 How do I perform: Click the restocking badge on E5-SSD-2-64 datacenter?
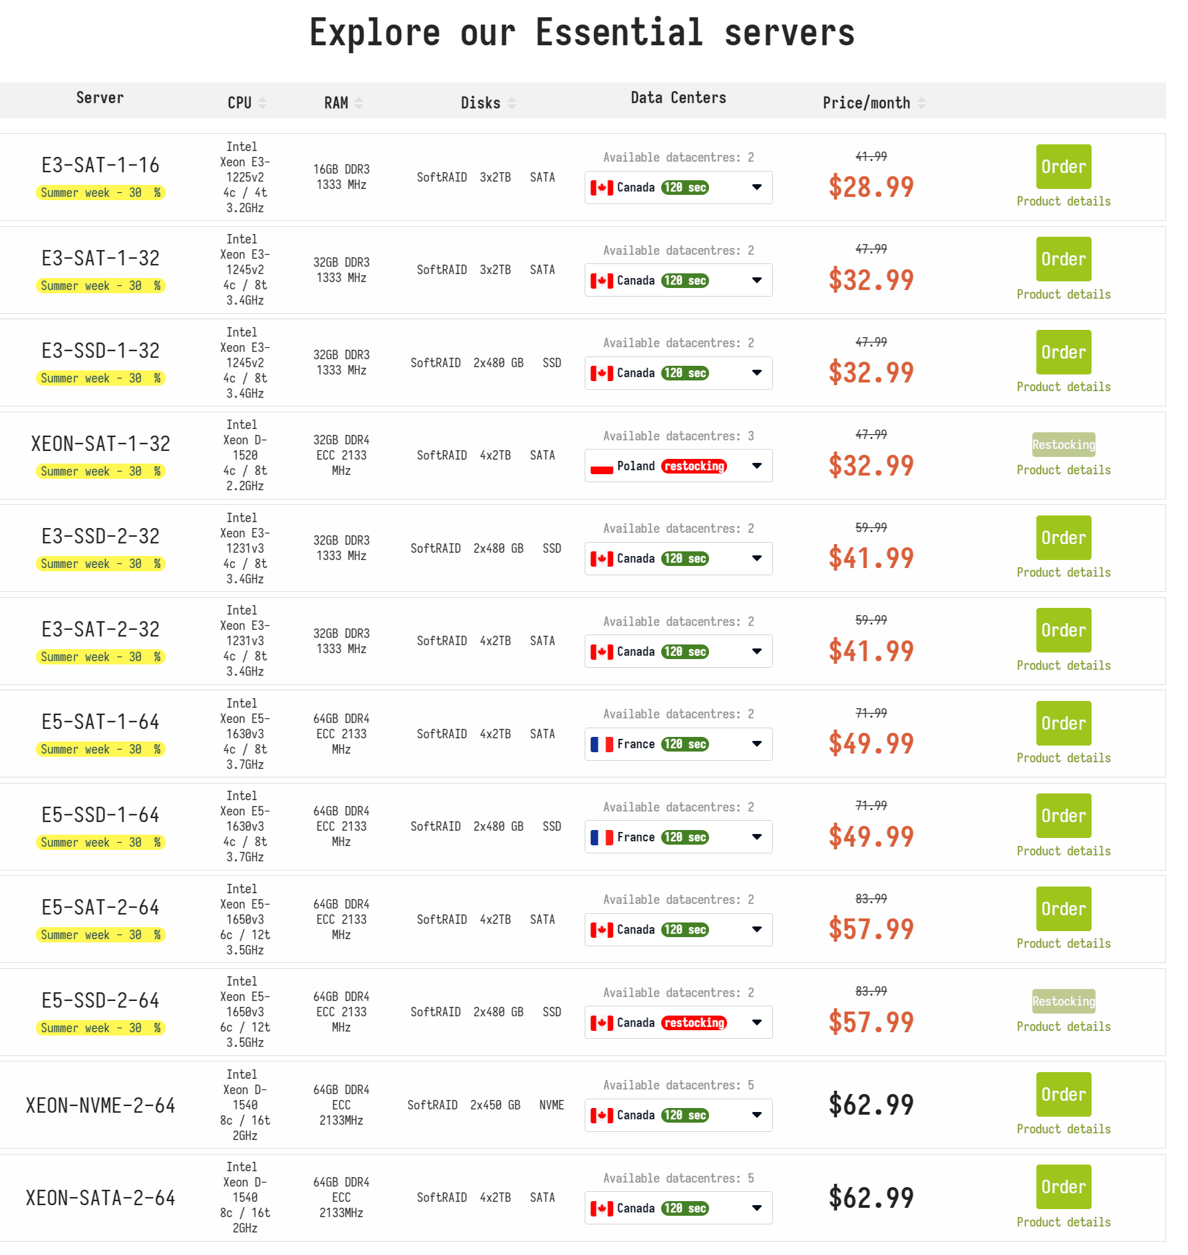(694, 1023)
